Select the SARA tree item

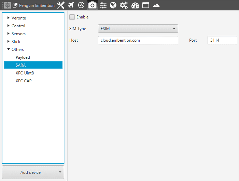[x=33, y=65]
